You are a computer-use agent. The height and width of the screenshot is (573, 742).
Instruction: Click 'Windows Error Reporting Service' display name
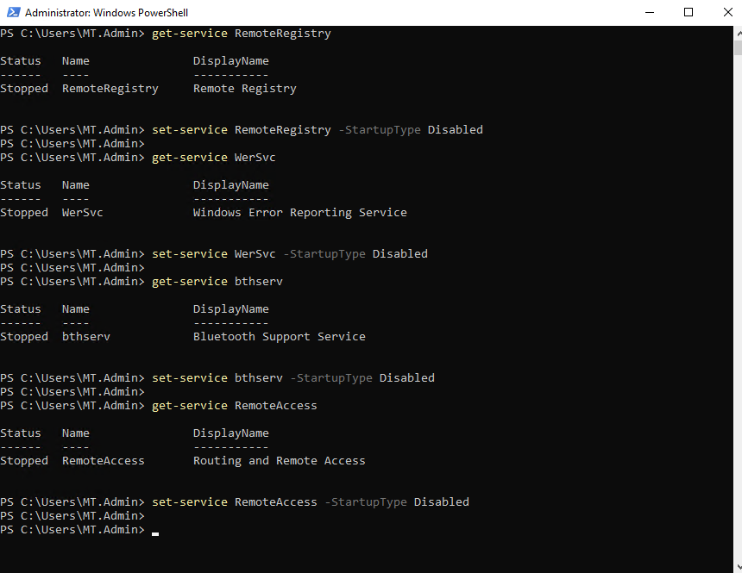click(x=300, y=213)
